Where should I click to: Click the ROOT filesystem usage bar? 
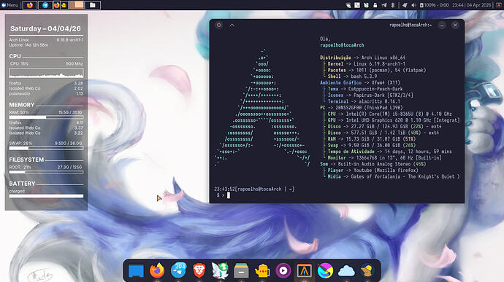pyautogui.click(x=46, y=172)
